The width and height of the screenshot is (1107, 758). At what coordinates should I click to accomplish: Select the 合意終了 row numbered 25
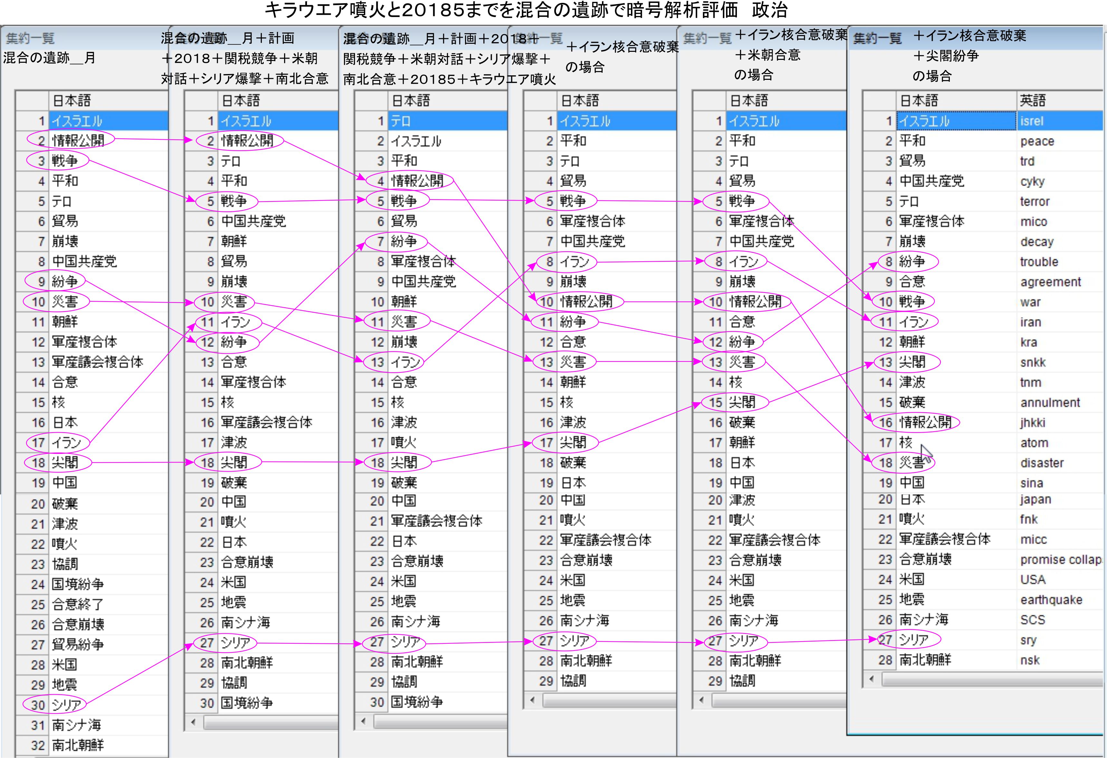[77, 604]
